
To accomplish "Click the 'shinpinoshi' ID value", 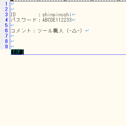I will (57, 15).
